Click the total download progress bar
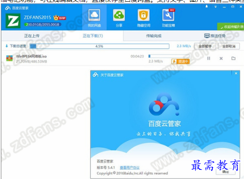Viewport: 244px width, 179px height. pos(99,46)
